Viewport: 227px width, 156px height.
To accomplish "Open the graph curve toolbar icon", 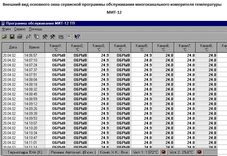I will coord(28,37).
